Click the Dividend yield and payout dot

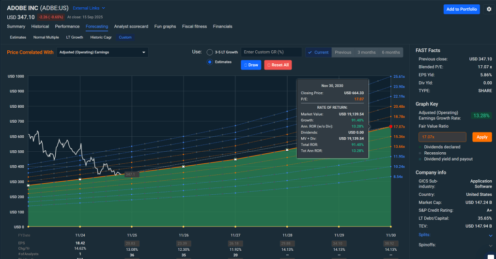click(x=419, y=159)
